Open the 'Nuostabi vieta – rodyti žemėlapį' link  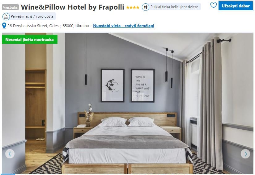click(x=123, y=26)
